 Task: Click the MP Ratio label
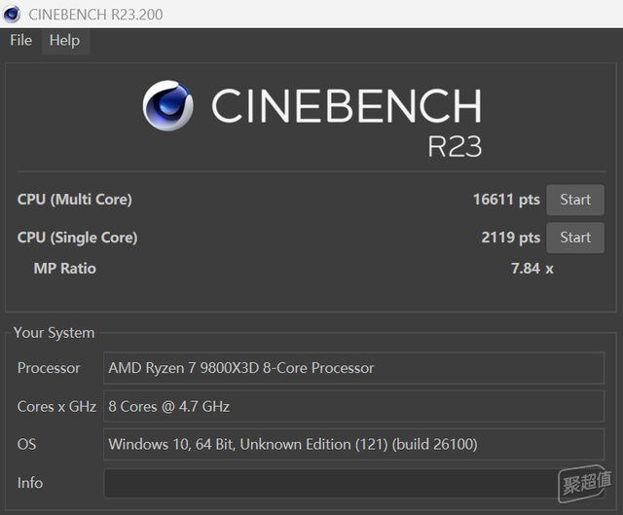pos(65,269)
